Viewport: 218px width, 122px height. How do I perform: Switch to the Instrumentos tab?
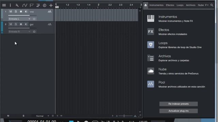pyautogui.click(x=156, y=5)
